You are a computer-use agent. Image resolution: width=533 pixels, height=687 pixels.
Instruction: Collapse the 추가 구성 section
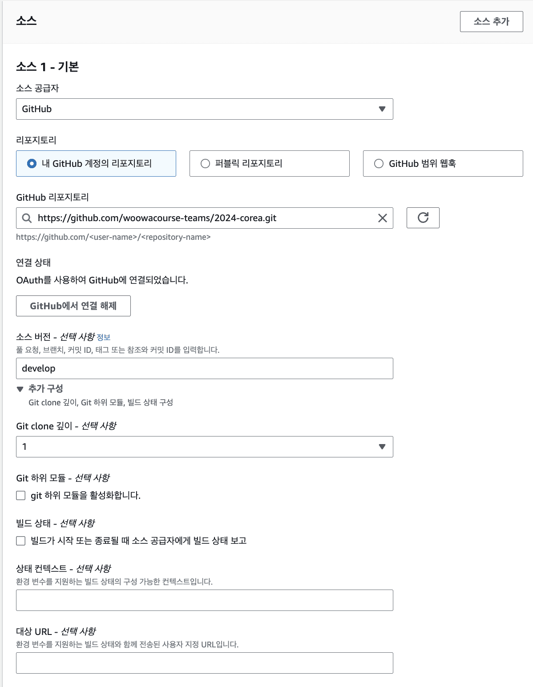20,389
